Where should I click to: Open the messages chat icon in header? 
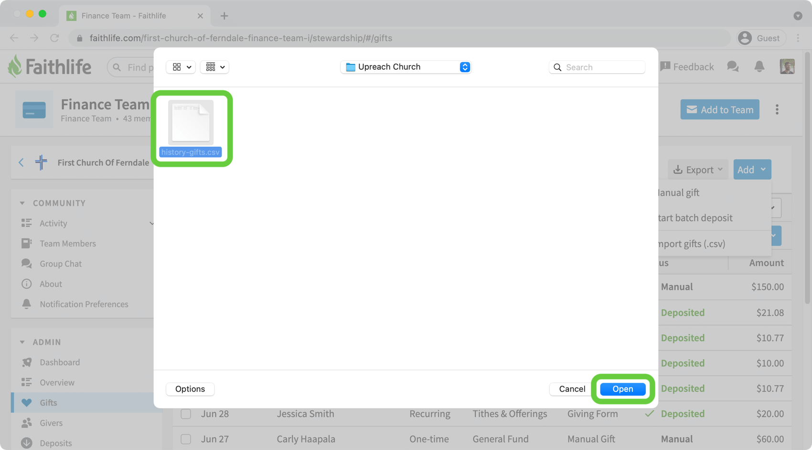tap(733, 67)
